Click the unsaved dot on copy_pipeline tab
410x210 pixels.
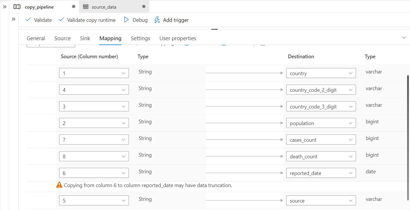pos(74,7)
